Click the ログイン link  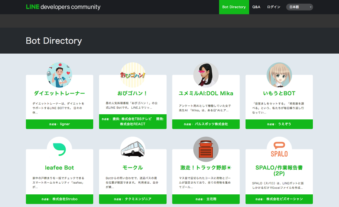pyautogui.click(x=273, y=7)
